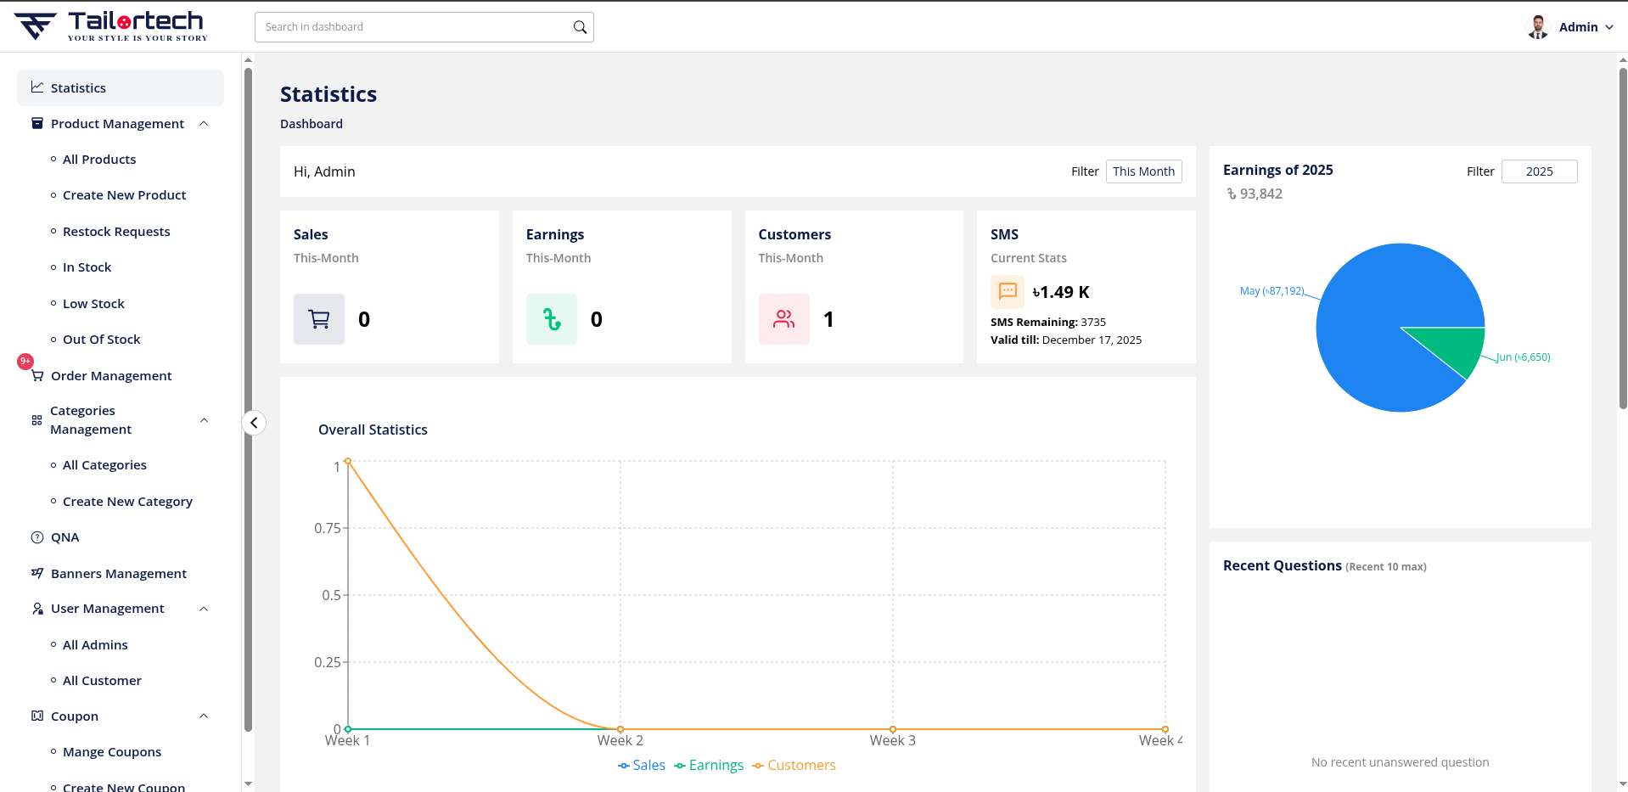This screenshot has width=1628, height=792.
Task: Click the Week 1 customers data point
Action: tap(348, 461)
